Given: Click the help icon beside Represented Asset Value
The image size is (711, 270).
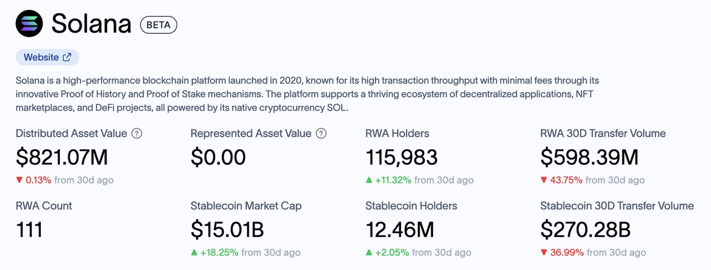Looking at the screenshot, I should [322, 133].
